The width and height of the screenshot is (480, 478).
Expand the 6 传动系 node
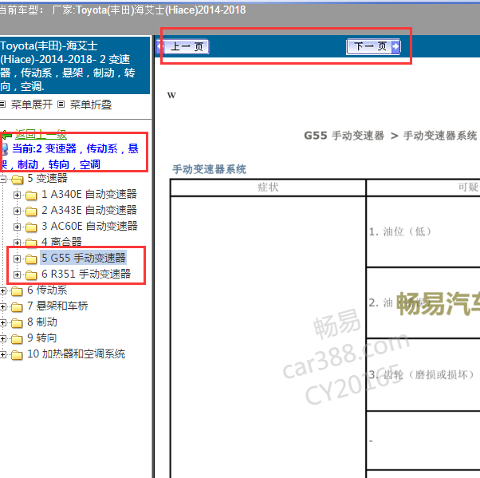(x=2, y=290)
